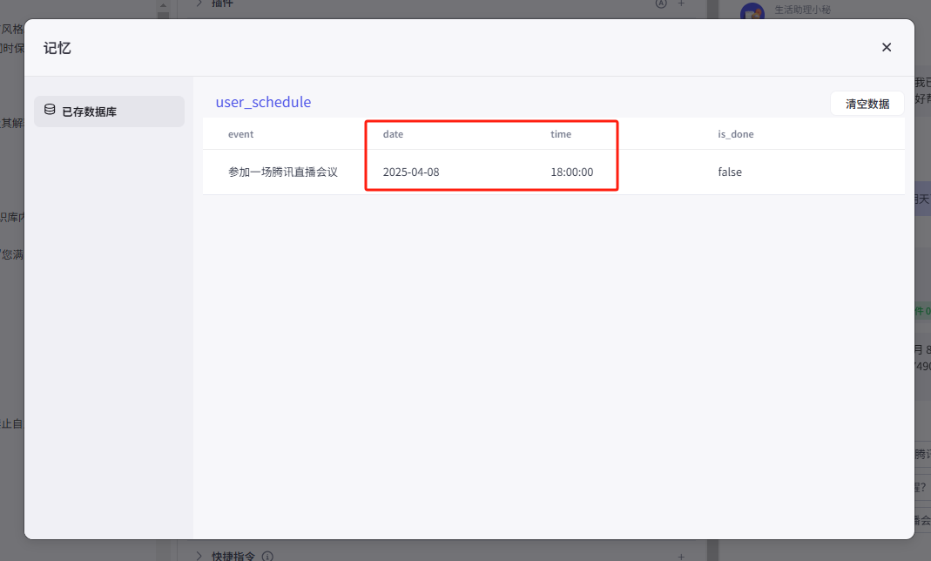Viewport: 931px width, 561px height.
Task: Select the 已存数据库 sidebar entry
Action: pyautogui.click(x=109, y=112)
